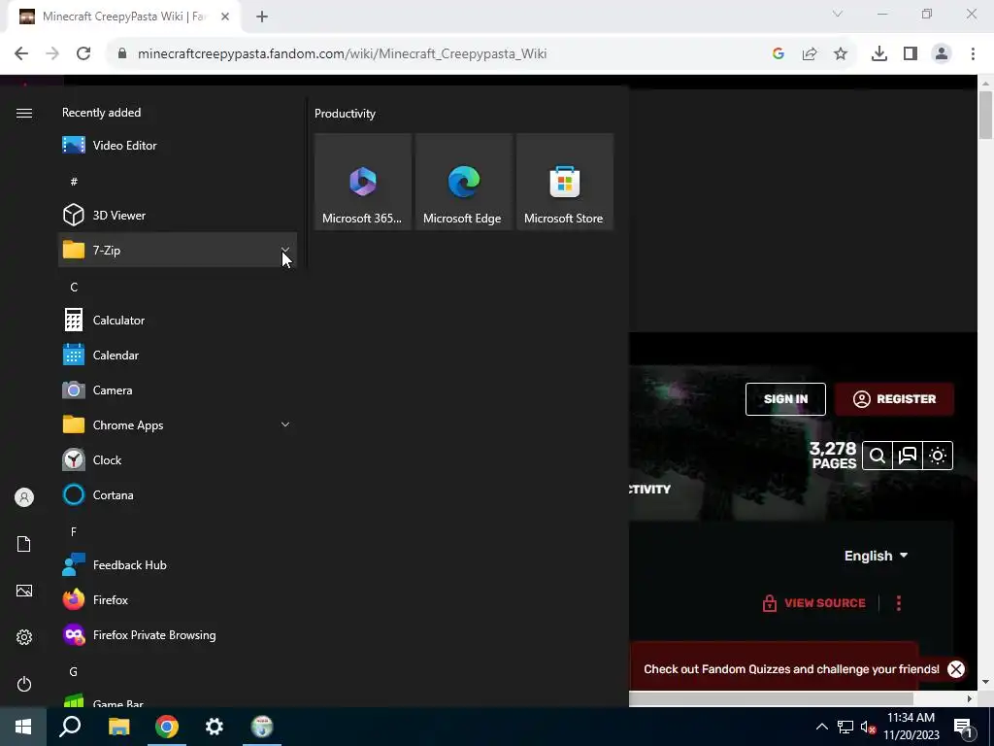The width and height of the screenshot is (994, 746).
Task: Click the G section header
Action: [74, 672]
